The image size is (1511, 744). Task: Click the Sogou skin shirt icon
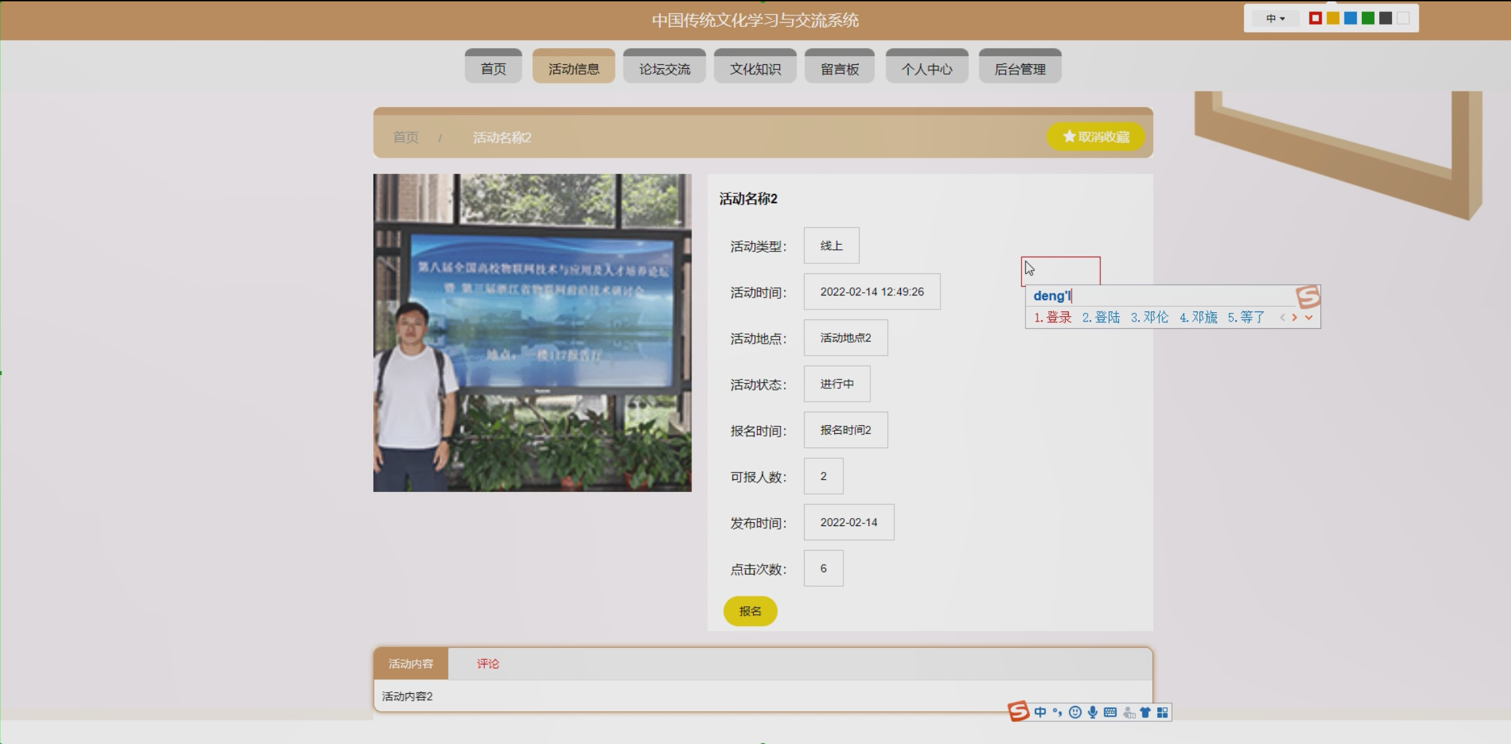1145,713
